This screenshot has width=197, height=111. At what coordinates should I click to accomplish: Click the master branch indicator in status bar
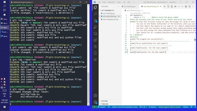coord(102,107)
